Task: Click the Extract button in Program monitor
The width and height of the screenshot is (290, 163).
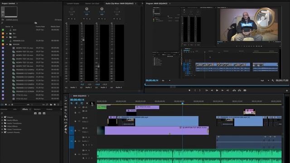Action: click(239, 91)
